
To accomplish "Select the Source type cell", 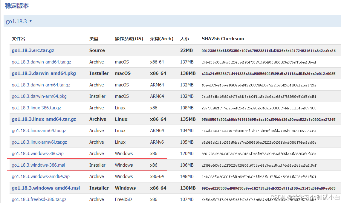I will click(x=97, y=50).
